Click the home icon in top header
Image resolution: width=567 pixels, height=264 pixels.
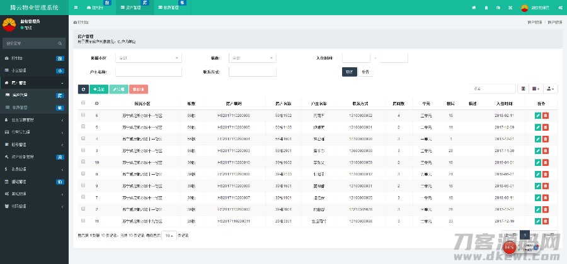(474, 7)
